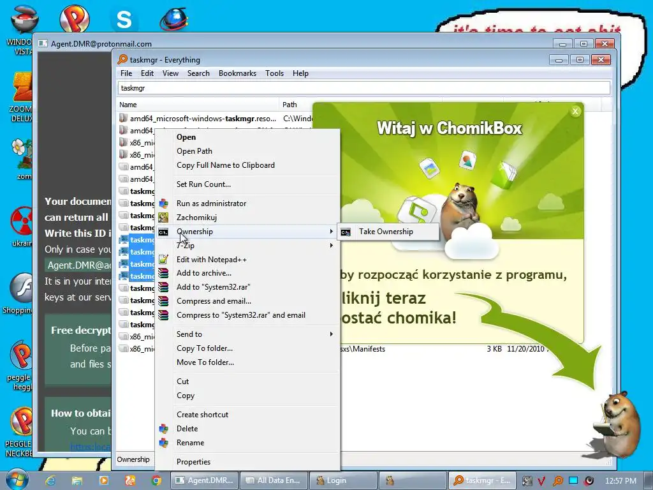
Task: Click the Ownership command prompt icon
Action: [163, 232]
